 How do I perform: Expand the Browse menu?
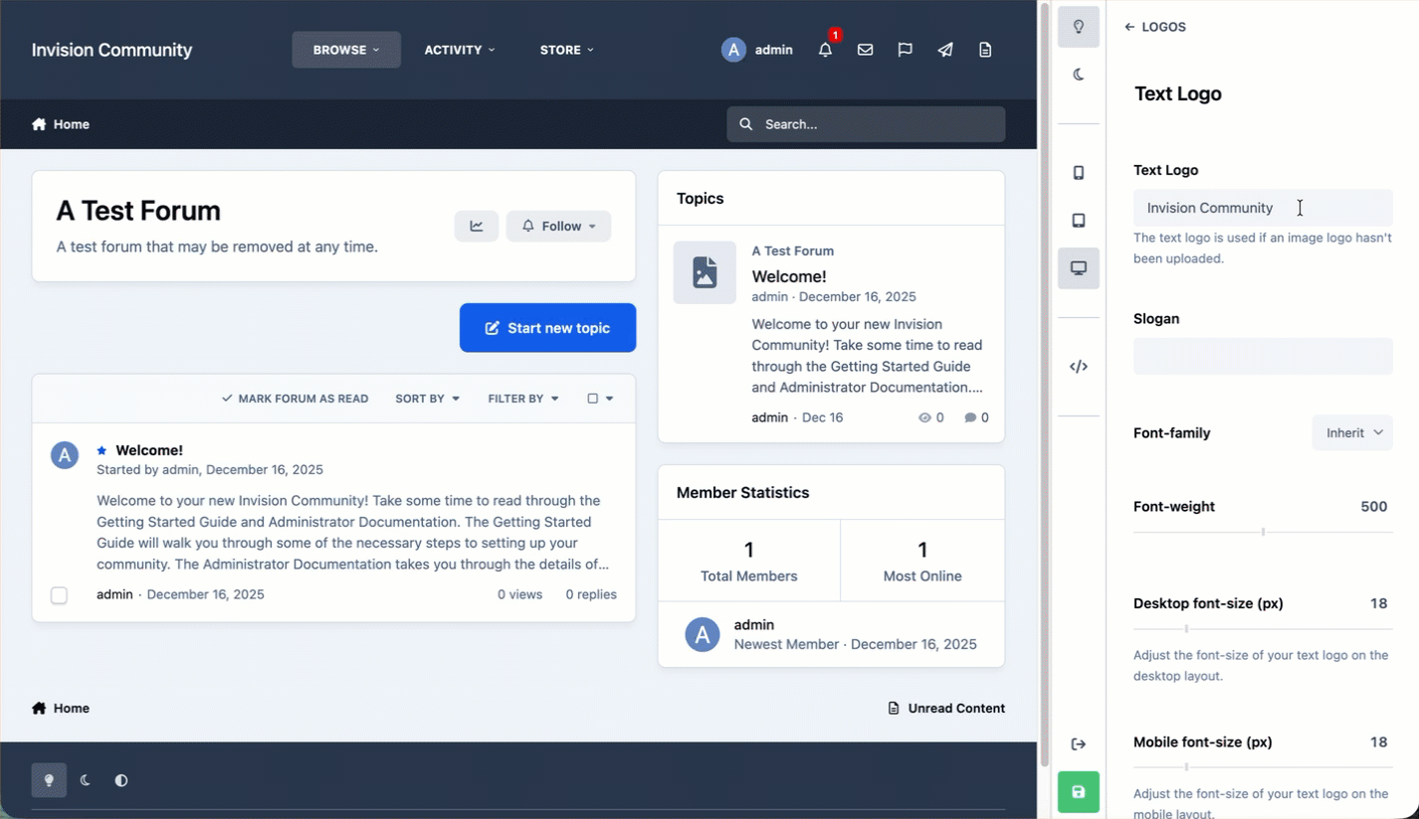coord(346,50)
